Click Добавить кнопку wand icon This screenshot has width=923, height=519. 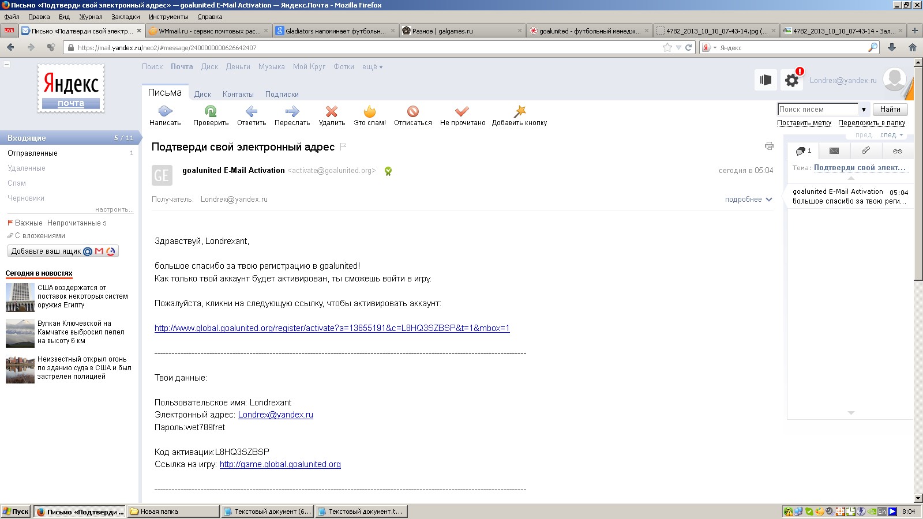pyautogui.click(x=520, y=111)
